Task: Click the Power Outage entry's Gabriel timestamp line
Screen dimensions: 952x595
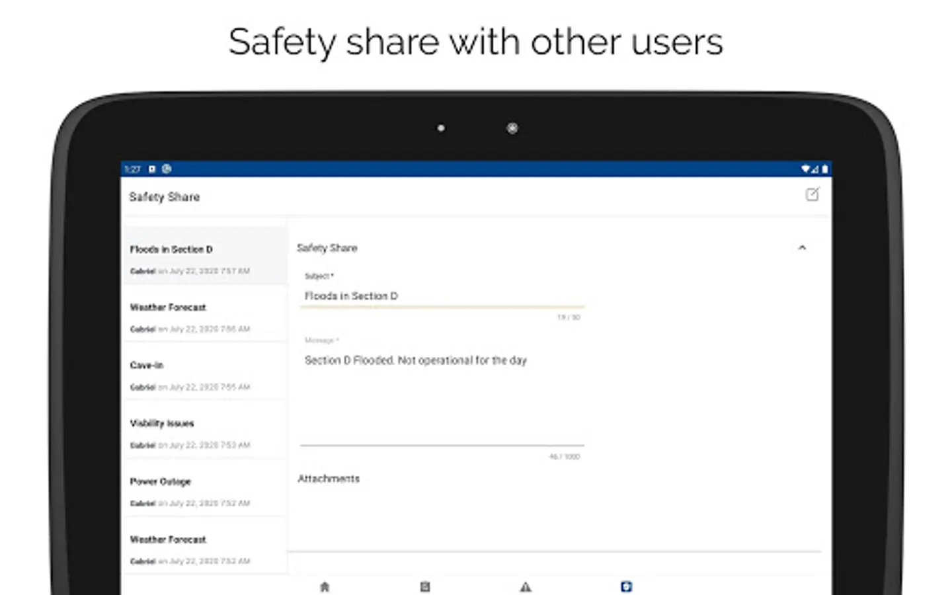Action: [190, 504]
